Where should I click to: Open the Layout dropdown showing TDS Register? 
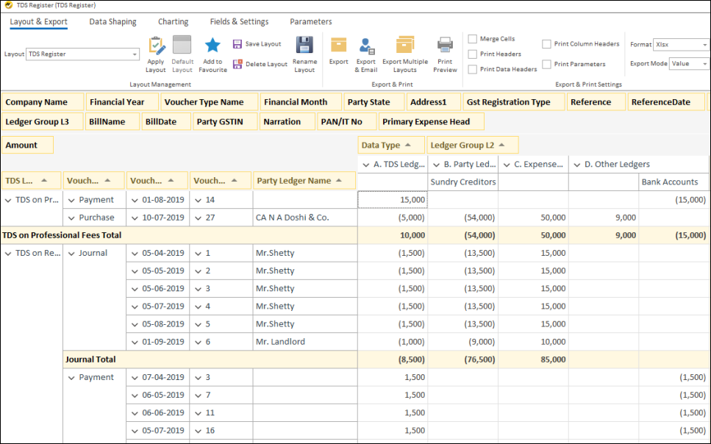(x=135, y=54)
